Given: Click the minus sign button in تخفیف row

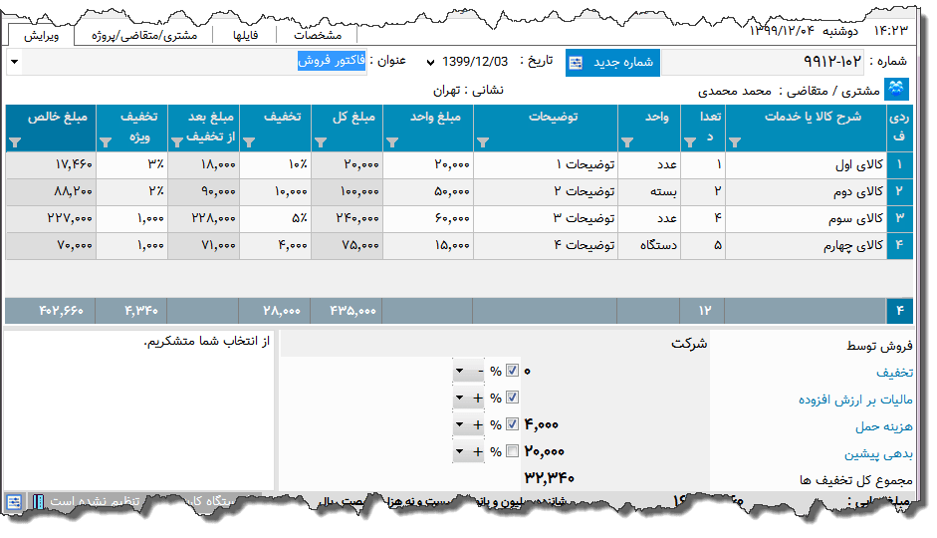Looking at the screenshot, I should [x=479, y=372].
